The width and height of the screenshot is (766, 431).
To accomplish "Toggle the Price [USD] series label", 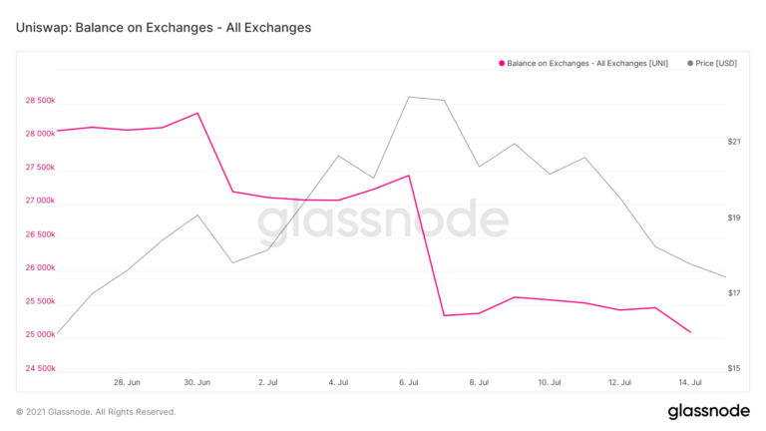I will pos(717,63).
